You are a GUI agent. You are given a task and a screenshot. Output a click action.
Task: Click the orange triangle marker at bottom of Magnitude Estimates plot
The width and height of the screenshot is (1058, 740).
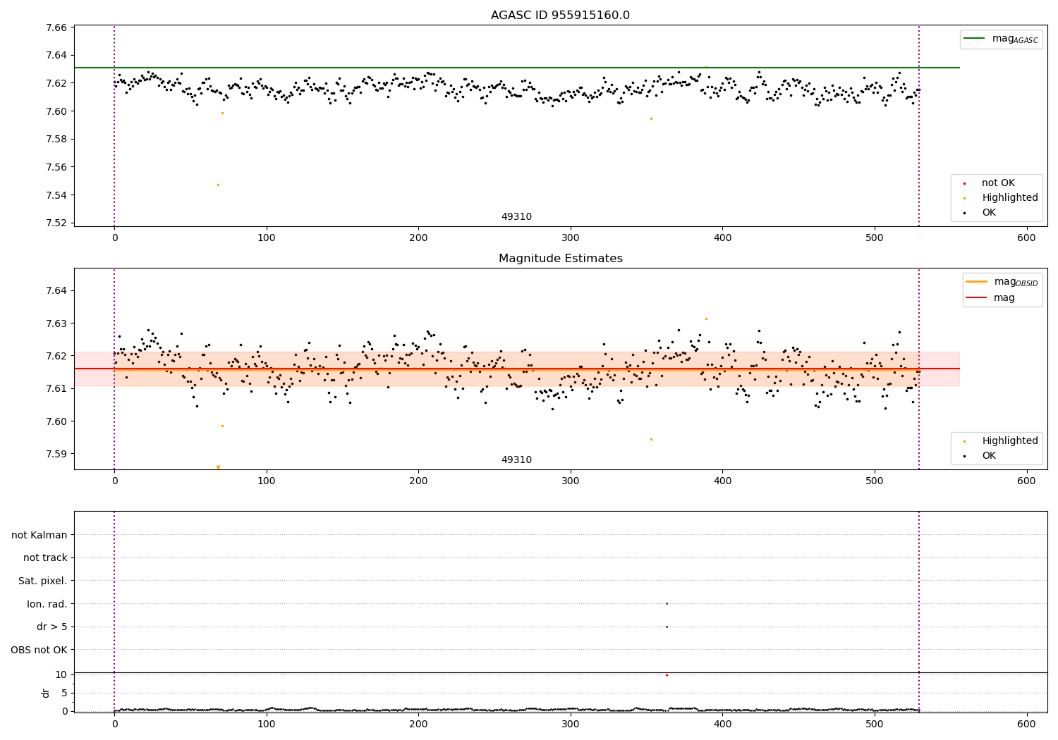pos(218,467)
